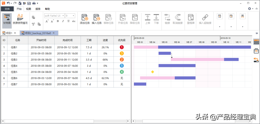Toggle bold formatting B

coord(58,21)
